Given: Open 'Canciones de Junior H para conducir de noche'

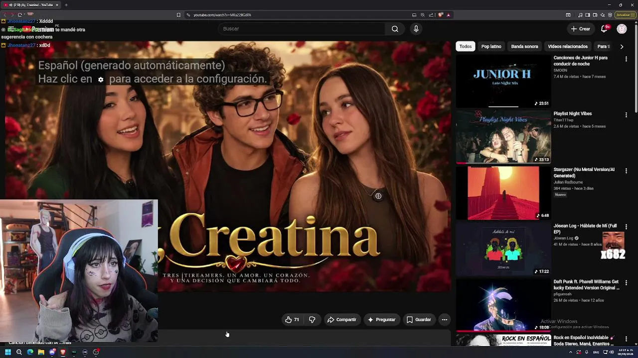Looking at the screenshot, I should (580, 61).
